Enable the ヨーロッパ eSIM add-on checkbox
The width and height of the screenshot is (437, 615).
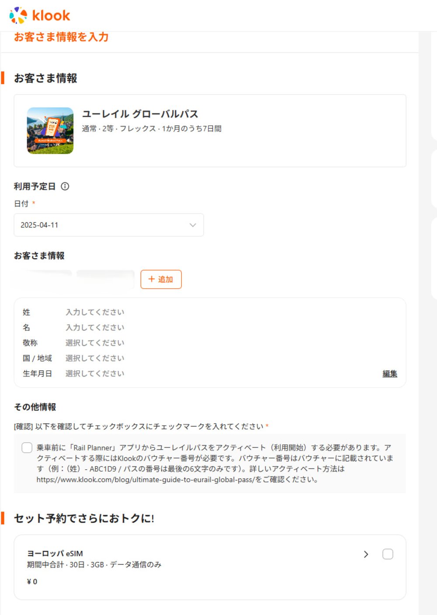pyautogui.click(x=387, y=554)
